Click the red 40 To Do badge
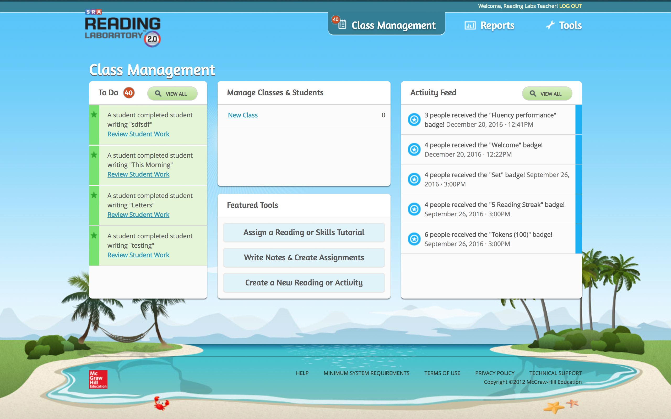This screenshot has width=671, height=419. (129, 93)
